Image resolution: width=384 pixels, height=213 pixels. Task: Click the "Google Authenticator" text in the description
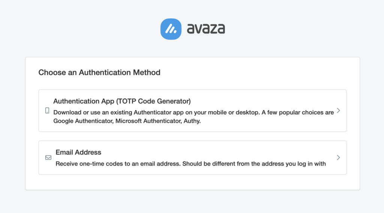83,121
